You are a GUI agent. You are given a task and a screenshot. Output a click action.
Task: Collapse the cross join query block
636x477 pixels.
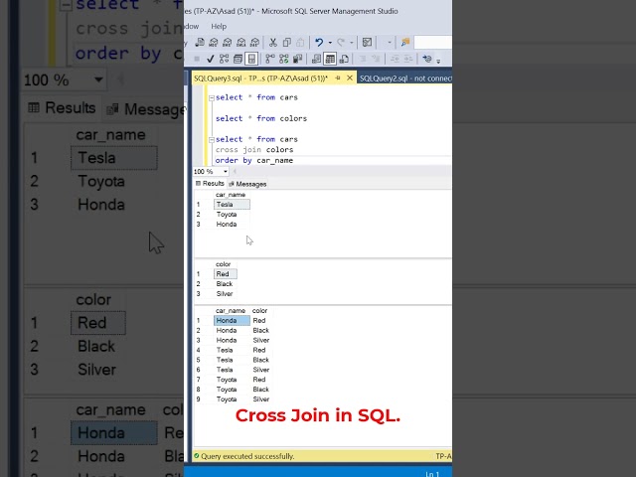(x=212, y=139)
